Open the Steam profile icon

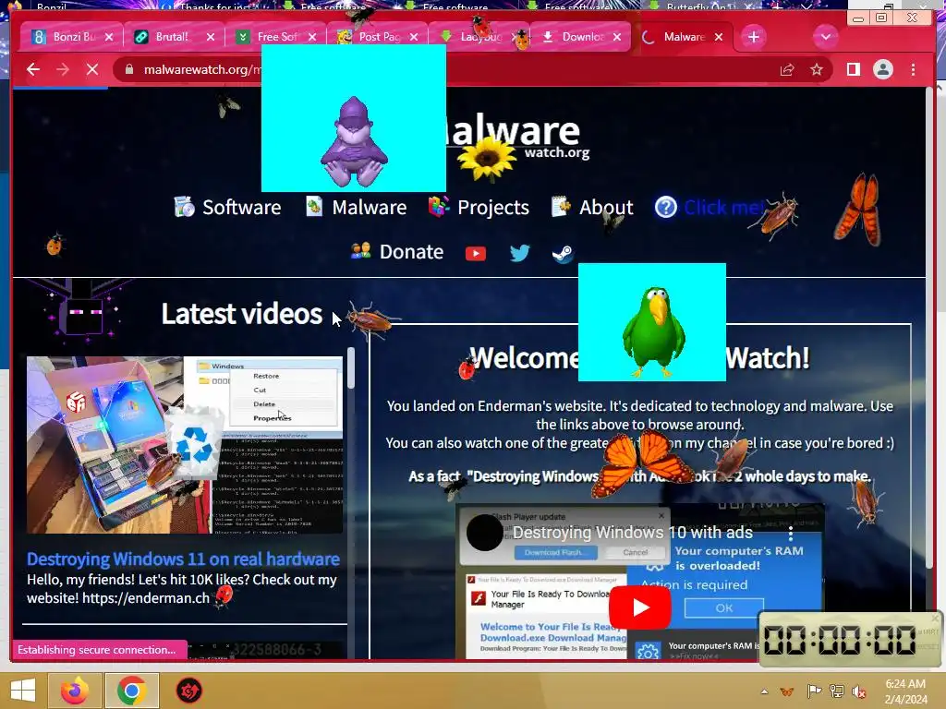click(x=563, y=254)
